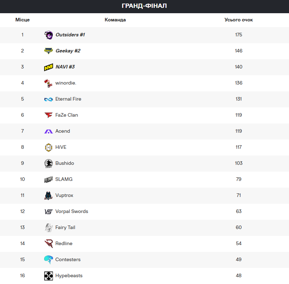The image size is (289, 284).
Task: Click the HiVE hexagon logo
Action: (48, 147)
